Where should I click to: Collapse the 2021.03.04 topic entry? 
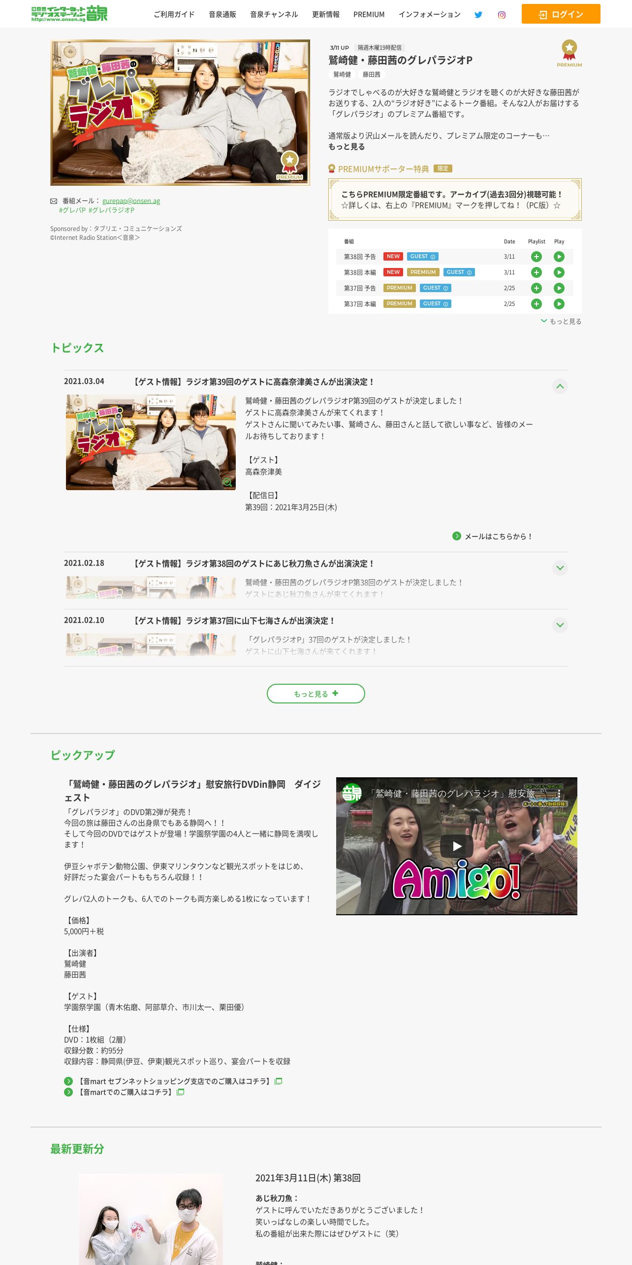(560, 386)
